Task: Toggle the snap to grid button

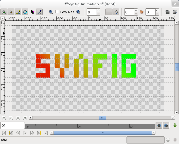Action: [116, 12]
